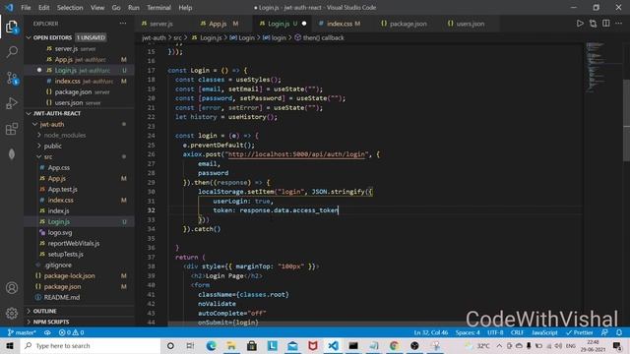The height and width of the screenshot is (354, 630).
Task: Open reportWebVitals.js in the file tree
Action: pyautogui.click(x=74, y=244)
